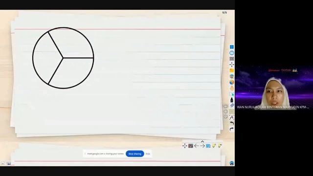Screen dimensions: 313x176
Task: Click Hide link beside Stop sharing
Action: 148,154
